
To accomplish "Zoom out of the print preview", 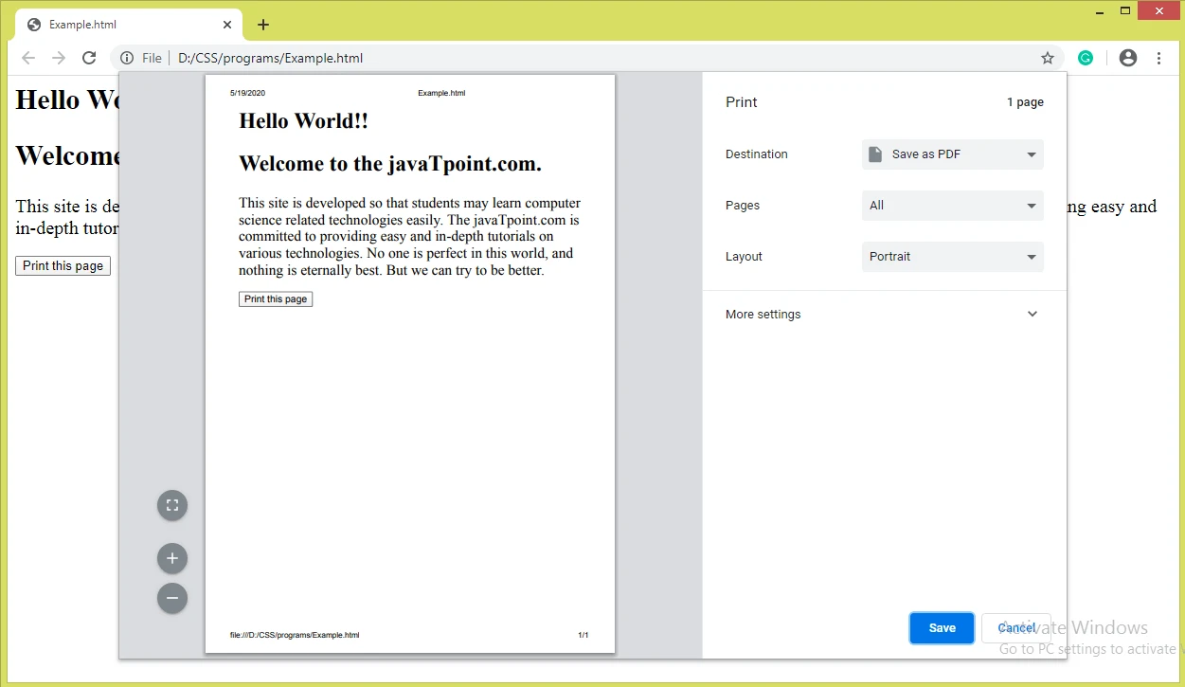I will [x=172, y=598].
